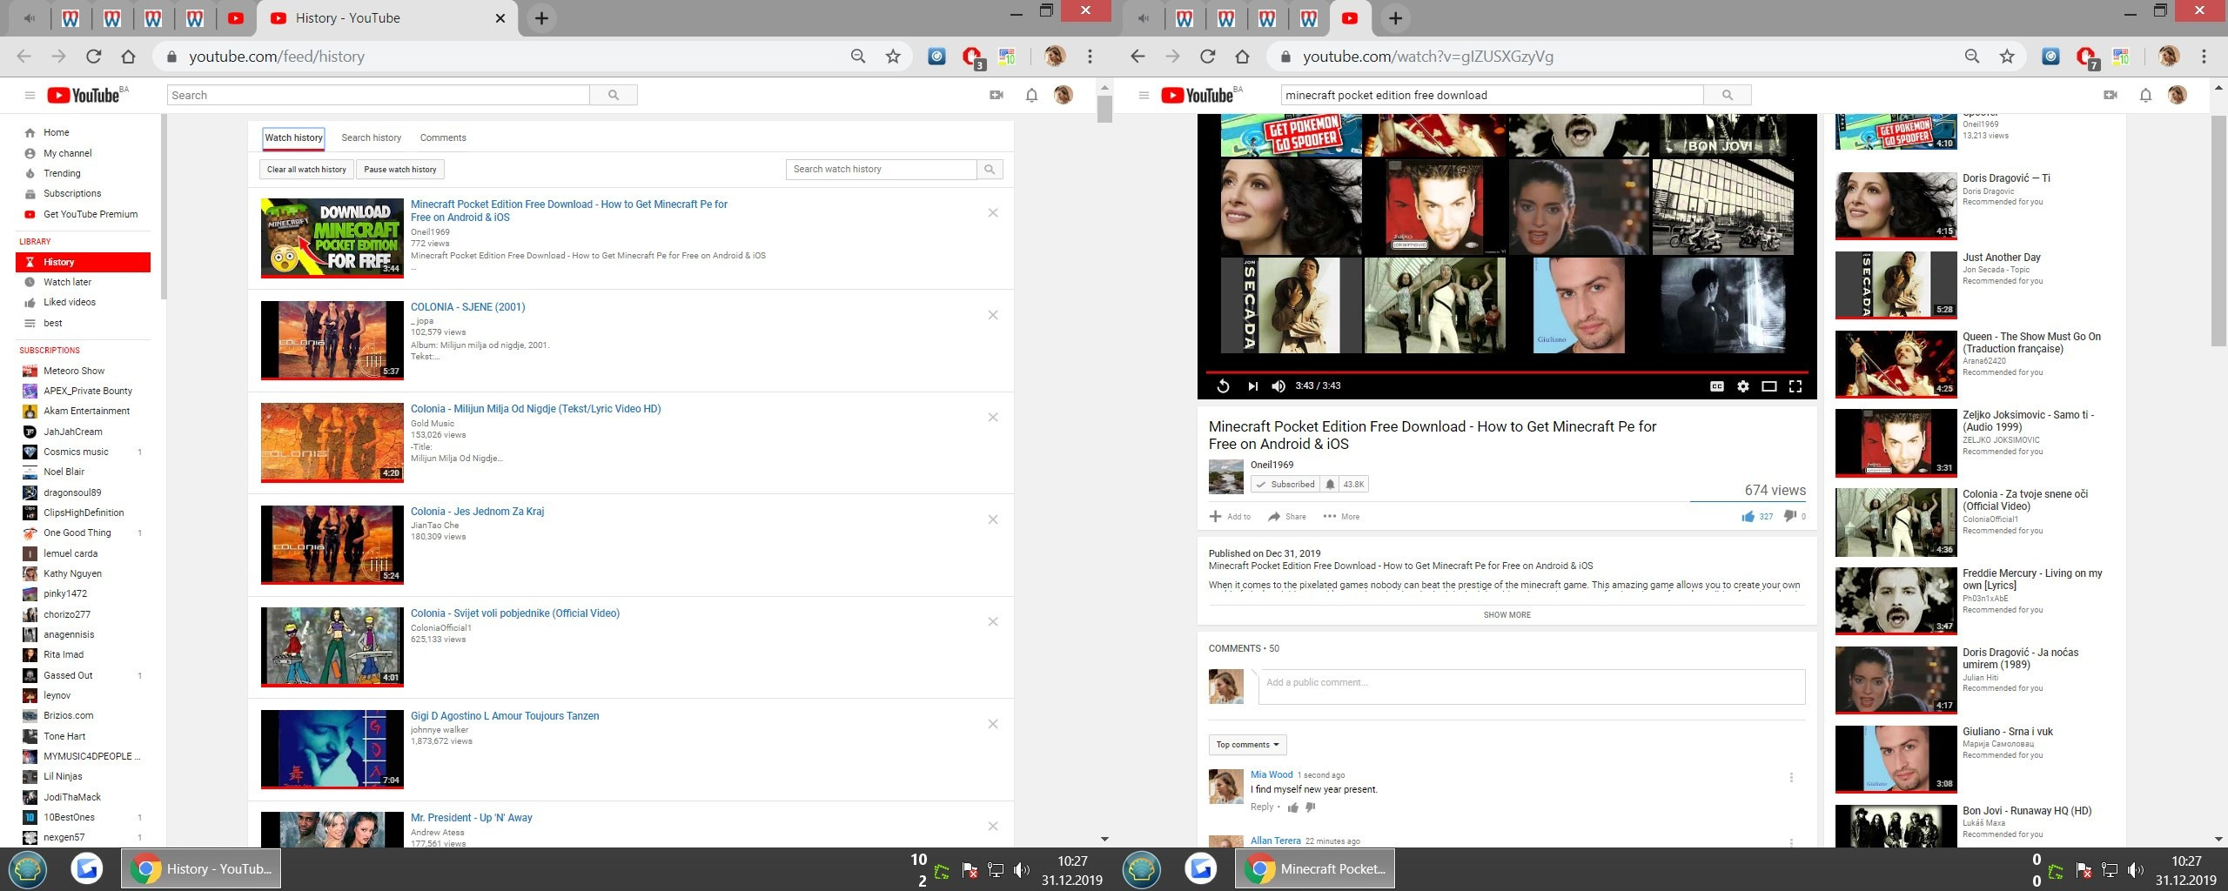Viewport: 2228px width, 891px height.
Task: Click the magnifier button for watch history search
Action: point(989,170)
